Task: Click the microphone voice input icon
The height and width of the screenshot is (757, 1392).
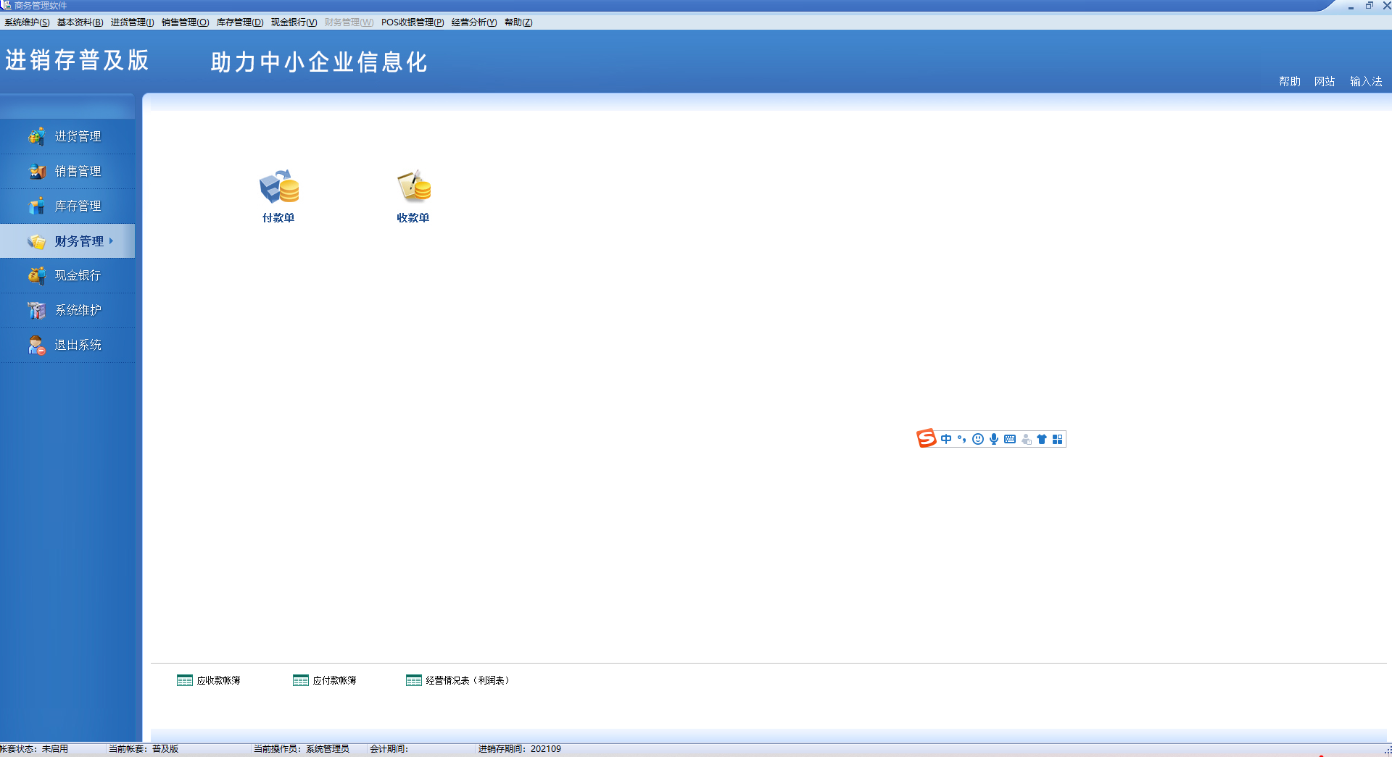Action: pyautogui.click(x=994, y=439)
